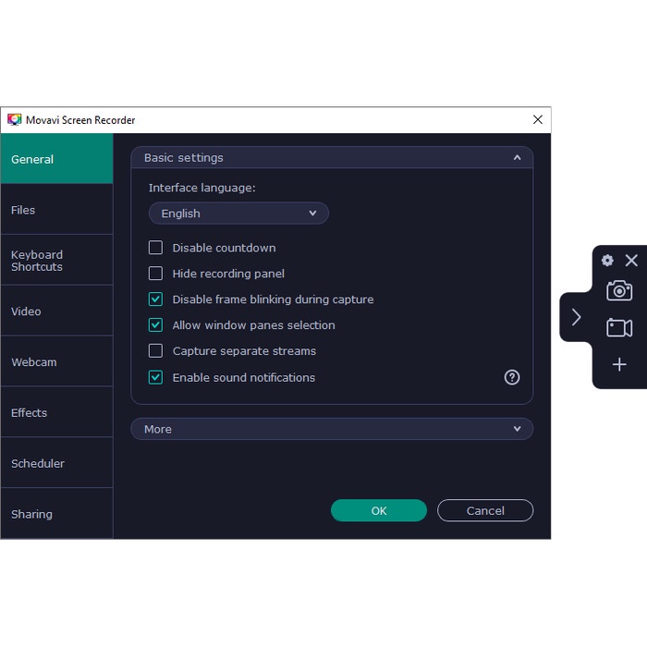Image resolution: width=647 pixels, height=647 pixels.
Task: Open the Webcam tab
Action: click(57, 362)
